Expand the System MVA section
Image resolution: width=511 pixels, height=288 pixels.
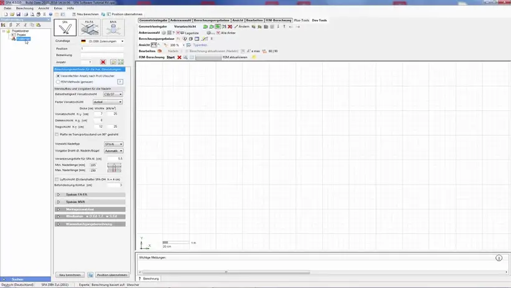[90, 202]
